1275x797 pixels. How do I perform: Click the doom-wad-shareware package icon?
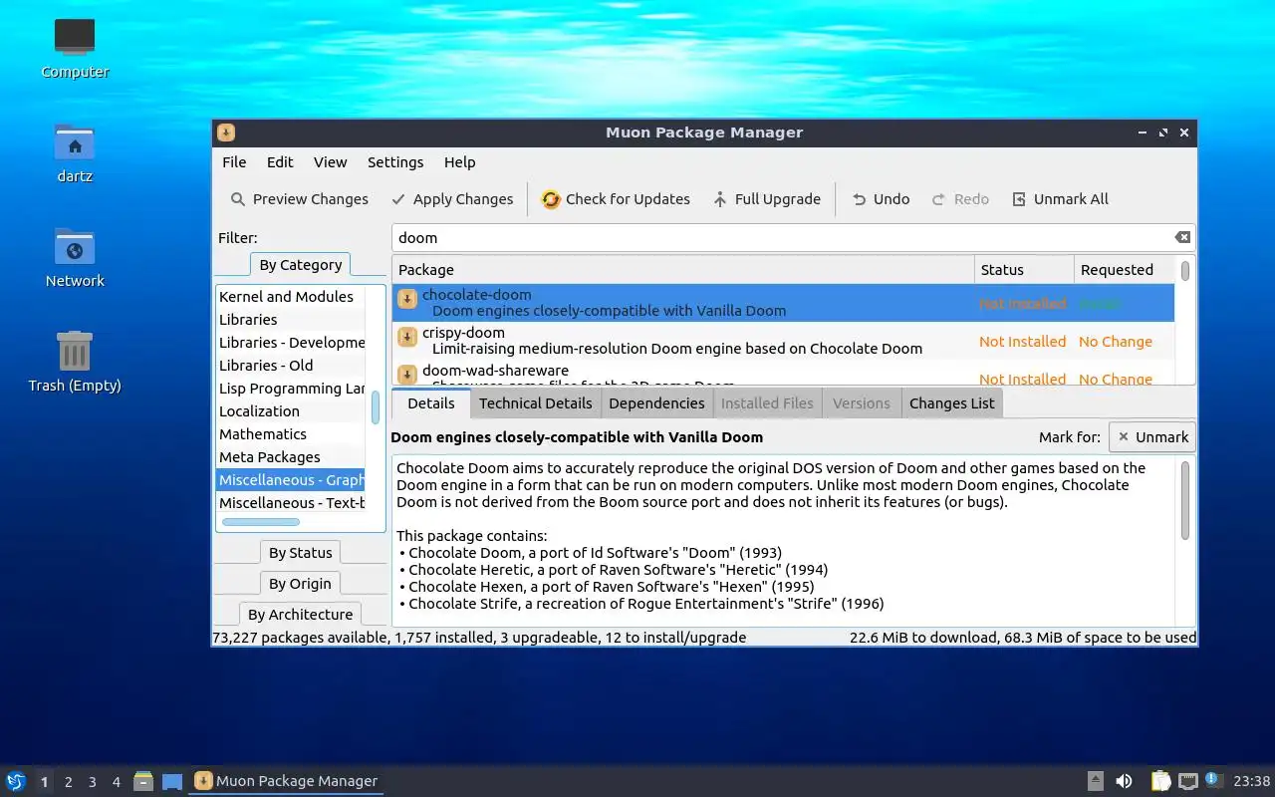tap(407, 374)
